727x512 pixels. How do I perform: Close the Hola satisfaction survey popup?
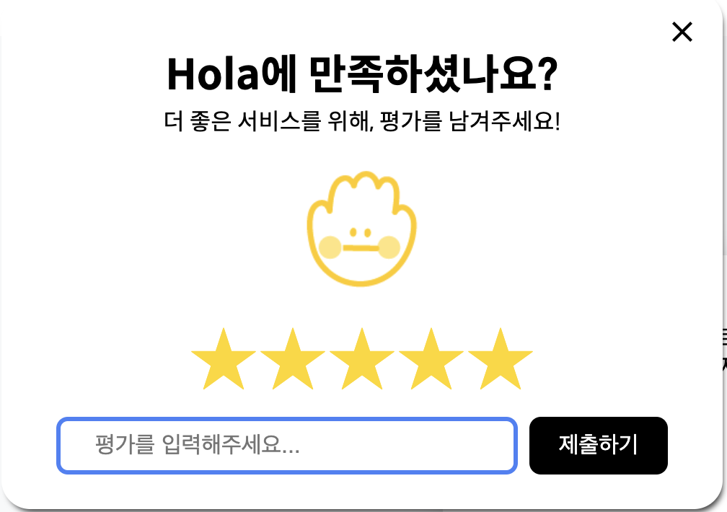[682, 32]
